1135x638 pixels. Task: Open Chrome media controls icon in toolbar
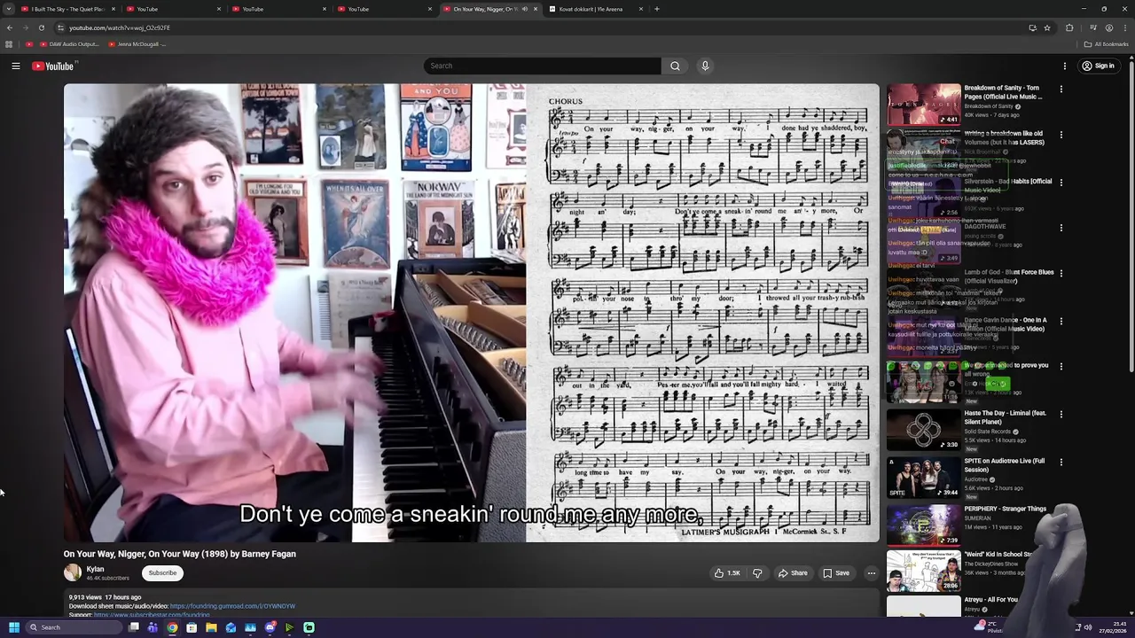click(x=1092, y=27)
